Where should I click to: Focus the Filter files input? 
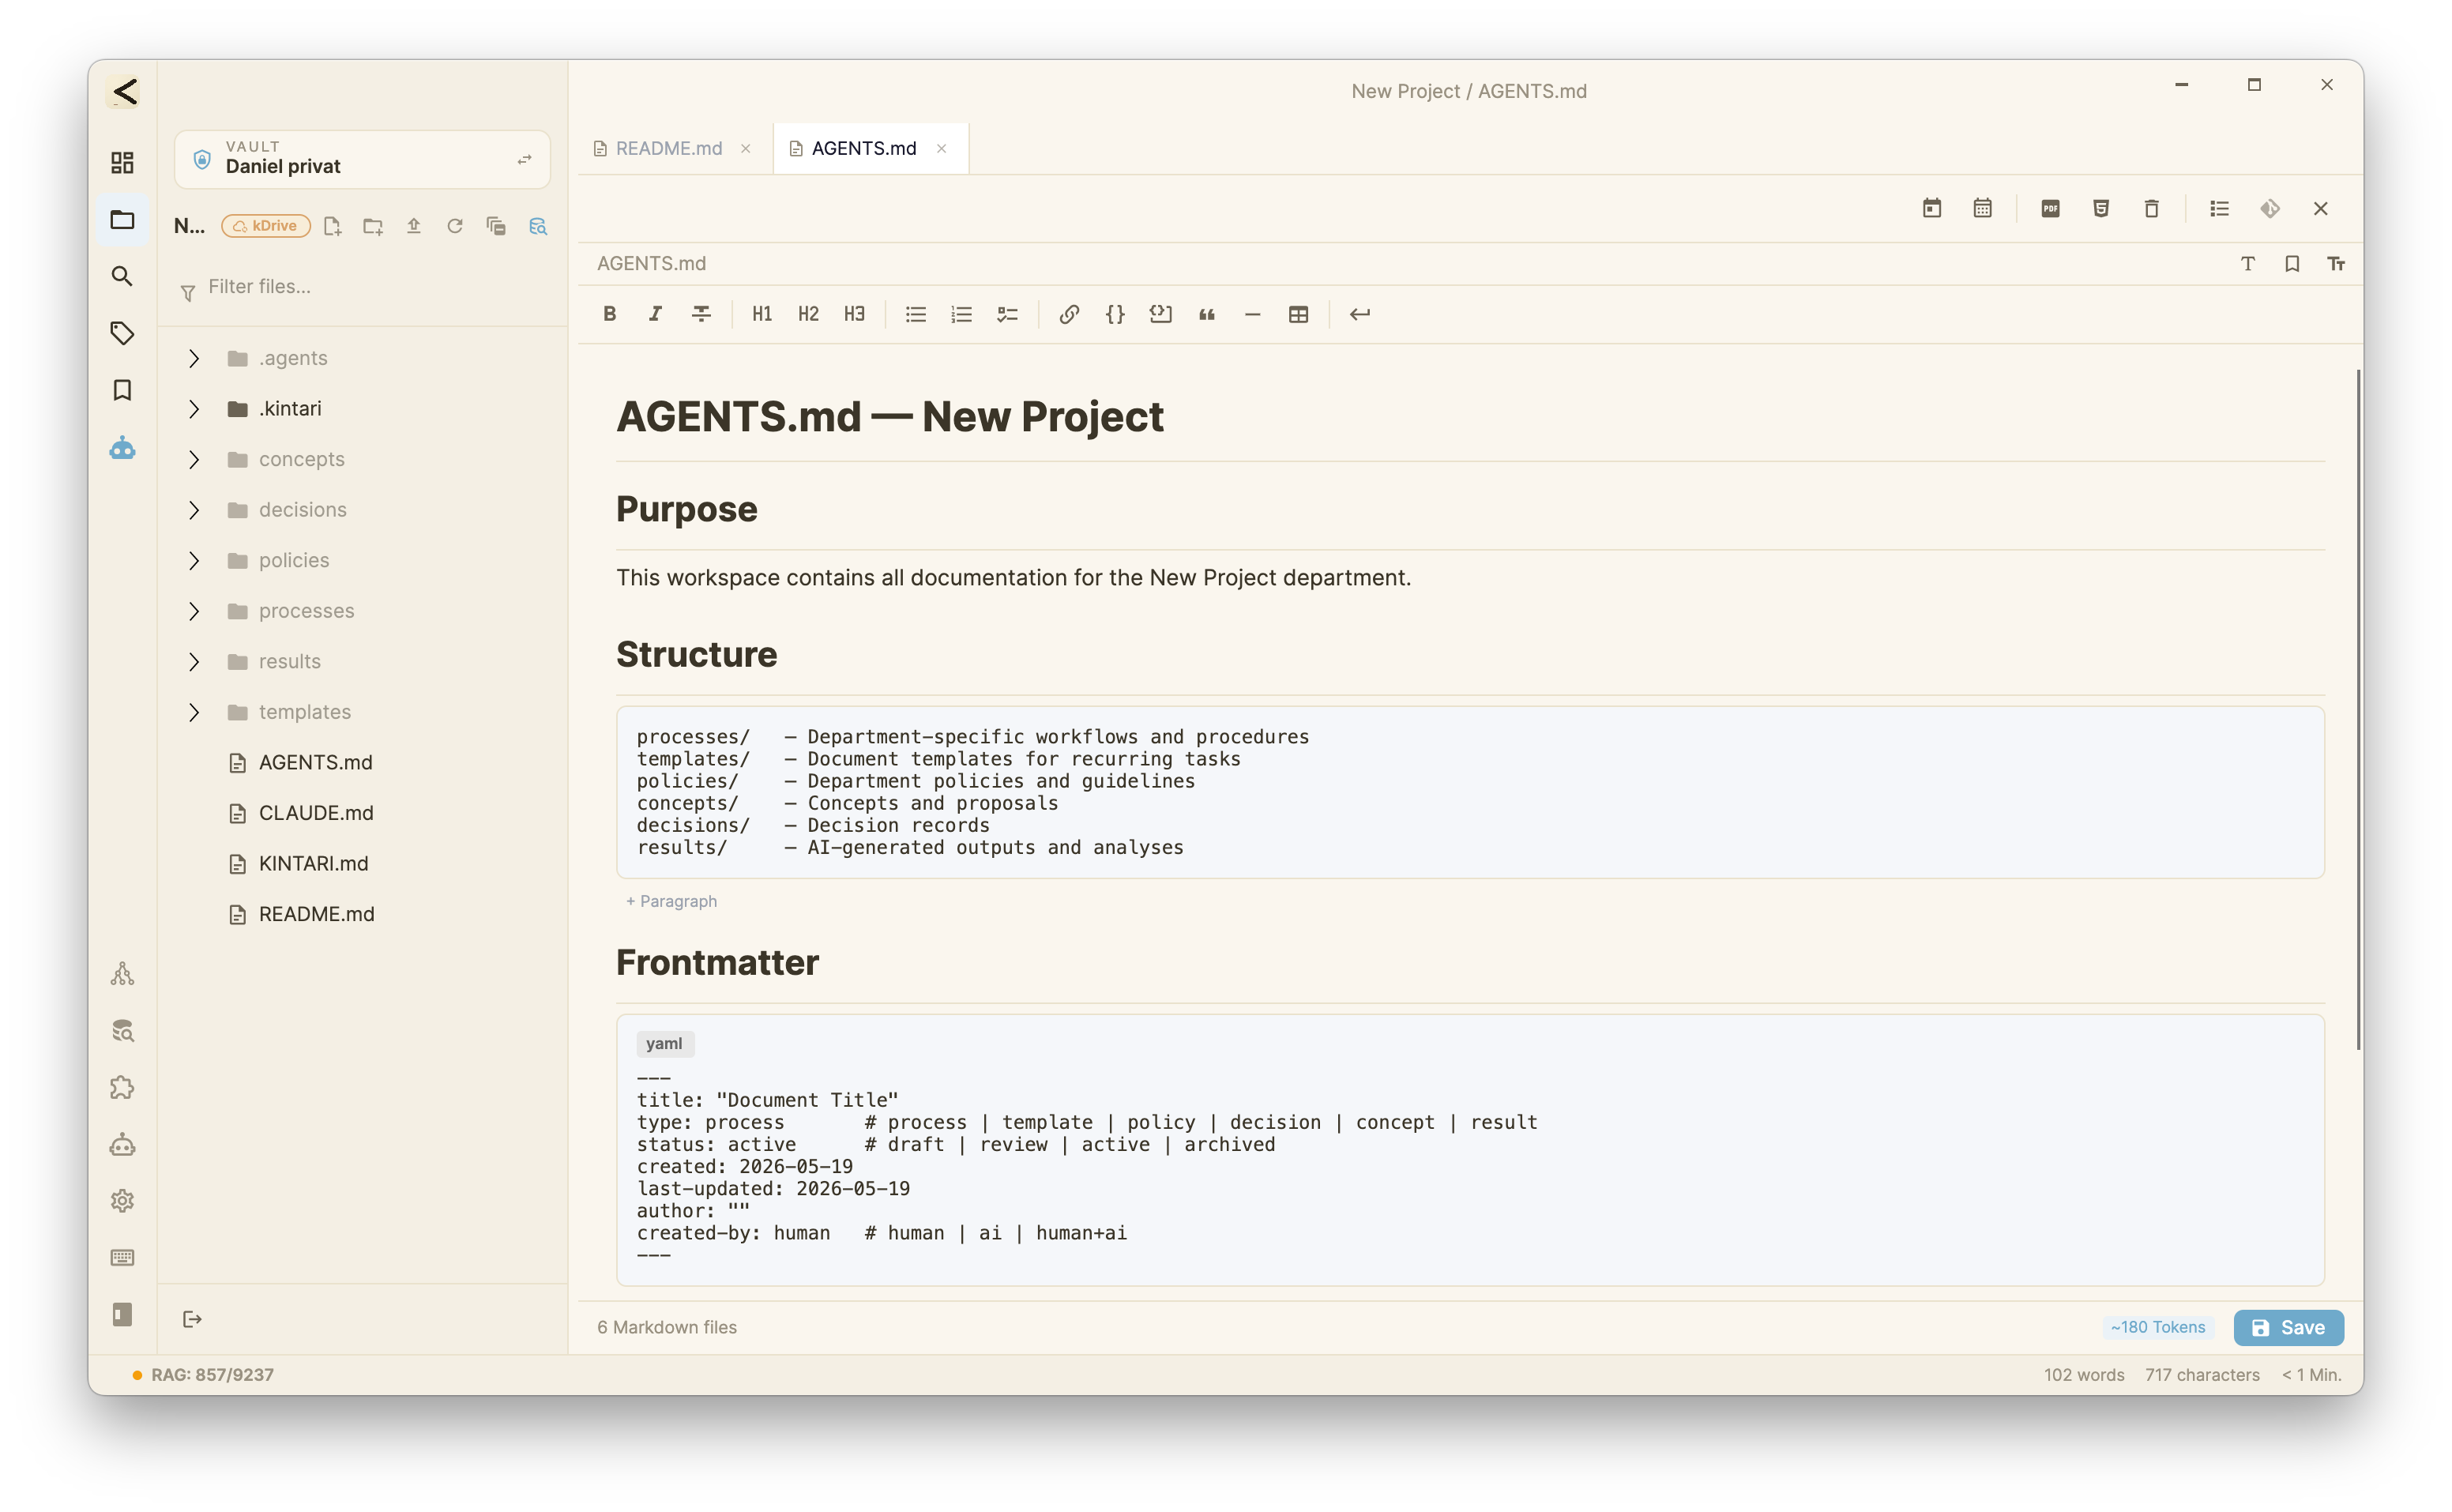pyautogui.click(x=362, y=288)
